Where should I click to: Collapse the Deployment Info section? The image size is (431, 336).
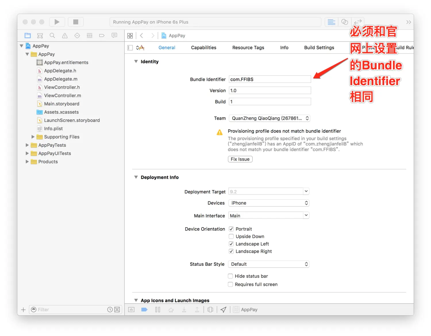coord(136,177)
